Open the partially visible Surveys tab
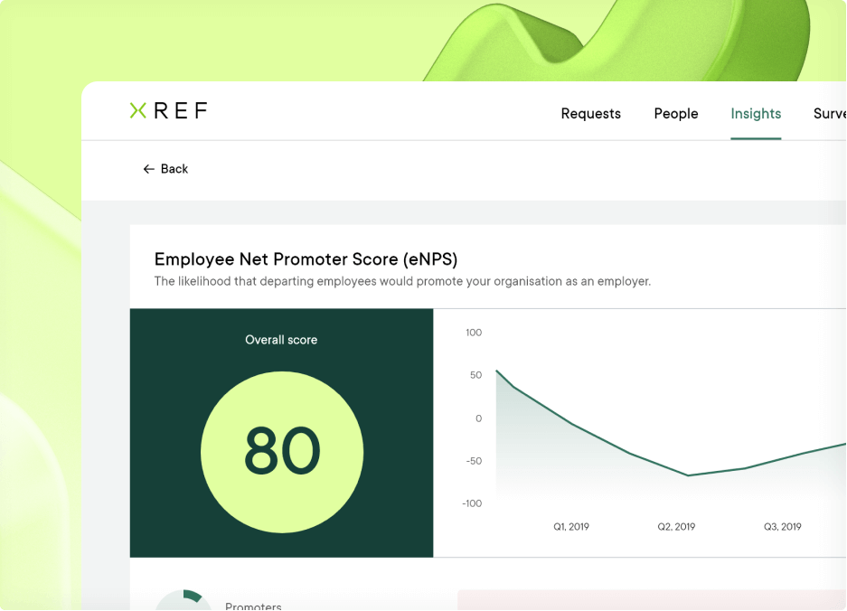 828,114
